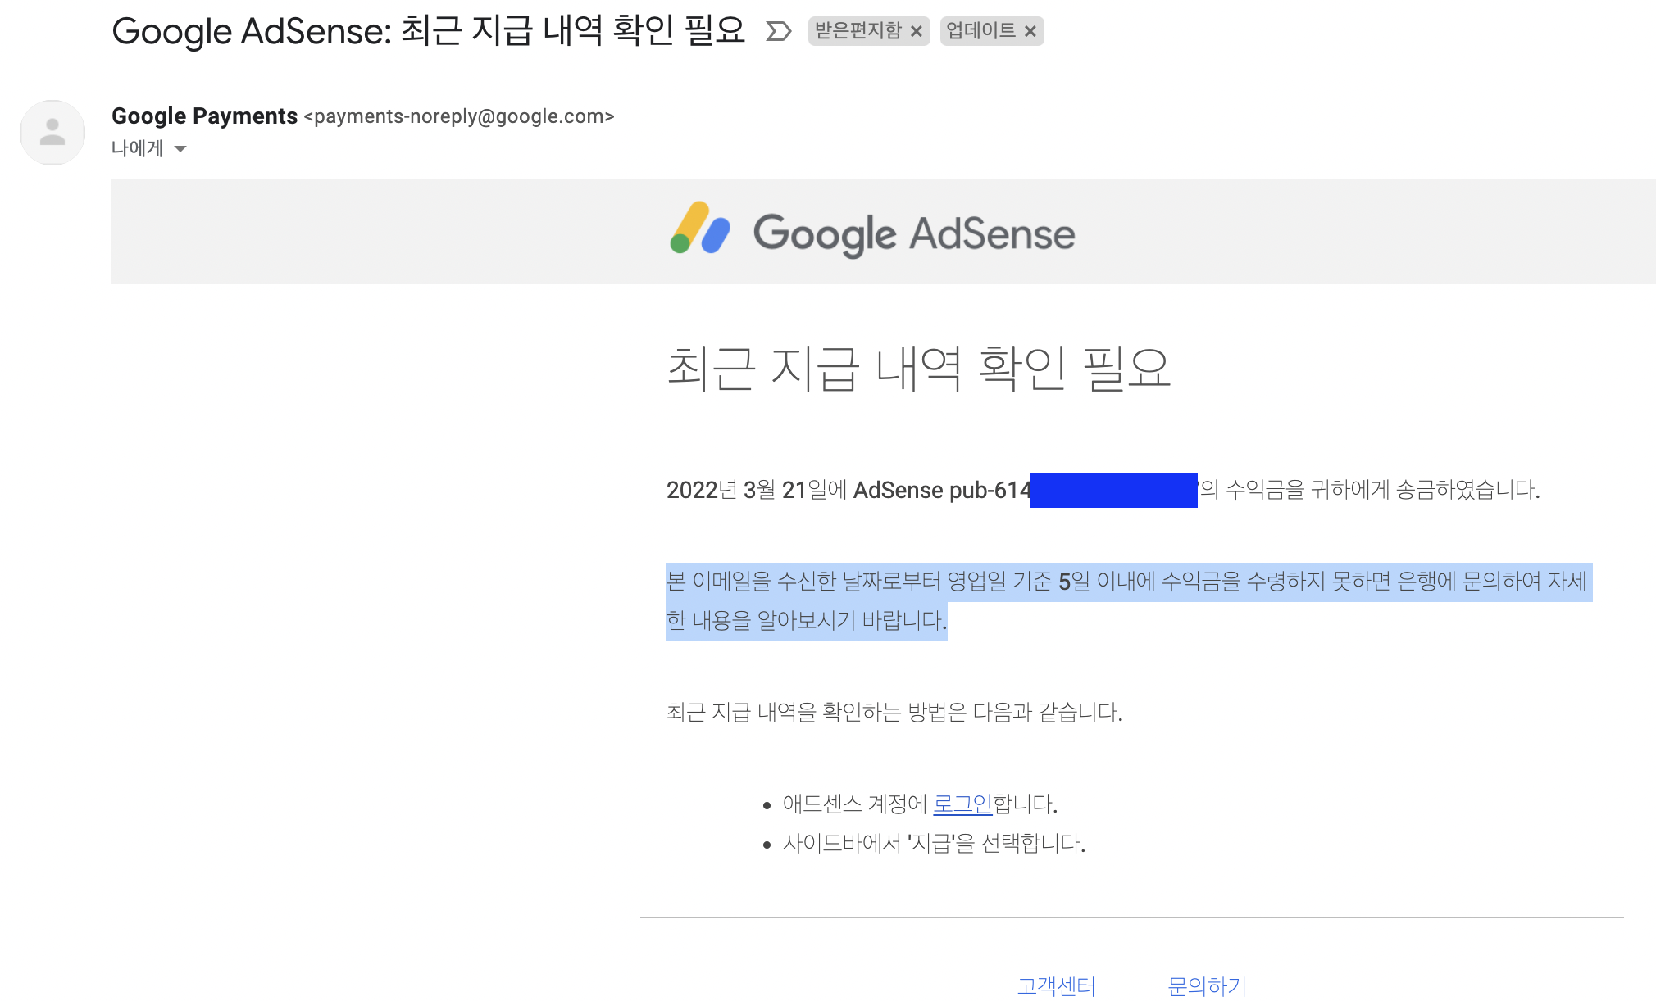Remove the 받은편지함 label with its x
The width and height of the screenshot is (1656, 1001).
click(x=917, y=32)
